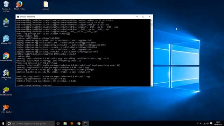
Task: Open the Papelera de reciclaje desktop icon
Action: click(6, 6)
